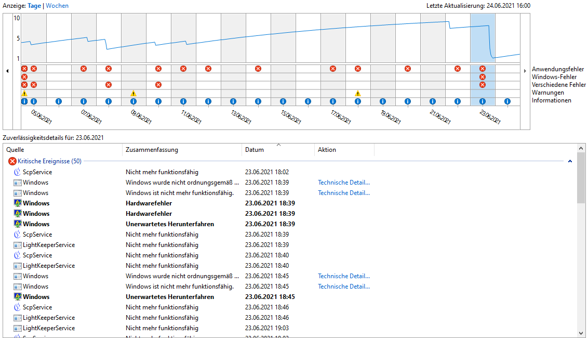Open Technische Details for 'Windows wurde nicht ordnungsgemäß' at 18:39
Image resolution: width=588 pixels, height=338 pixels.
pyautogui.click(x=344, y=183)
